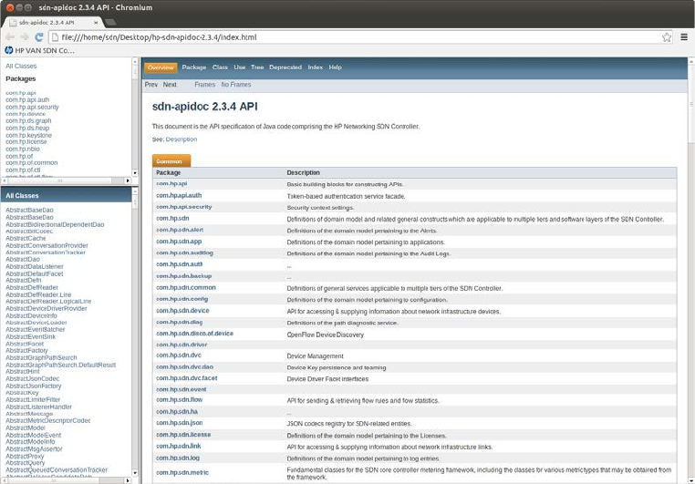Open com.hp.sdn.alert package in table
Image resolution: width=695 pixels, height=484 pixels.
tap(180, 230)
